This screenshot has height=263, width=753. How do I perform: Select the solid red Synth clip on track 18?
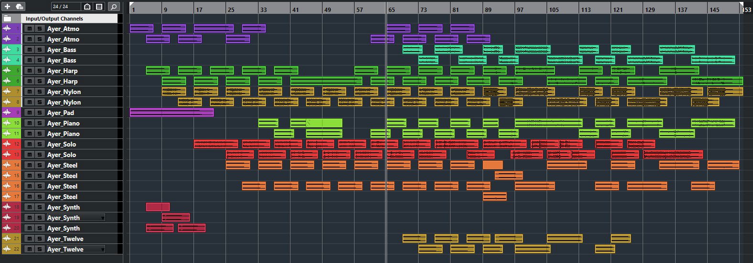[x=158, y=207]
